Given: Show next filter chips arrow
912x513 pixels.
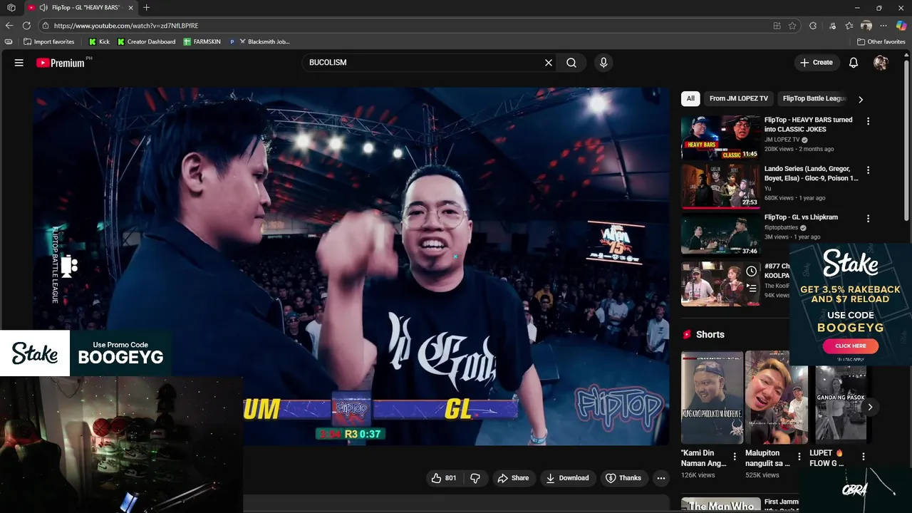Looking at the screenshot, I should [861, 99].
